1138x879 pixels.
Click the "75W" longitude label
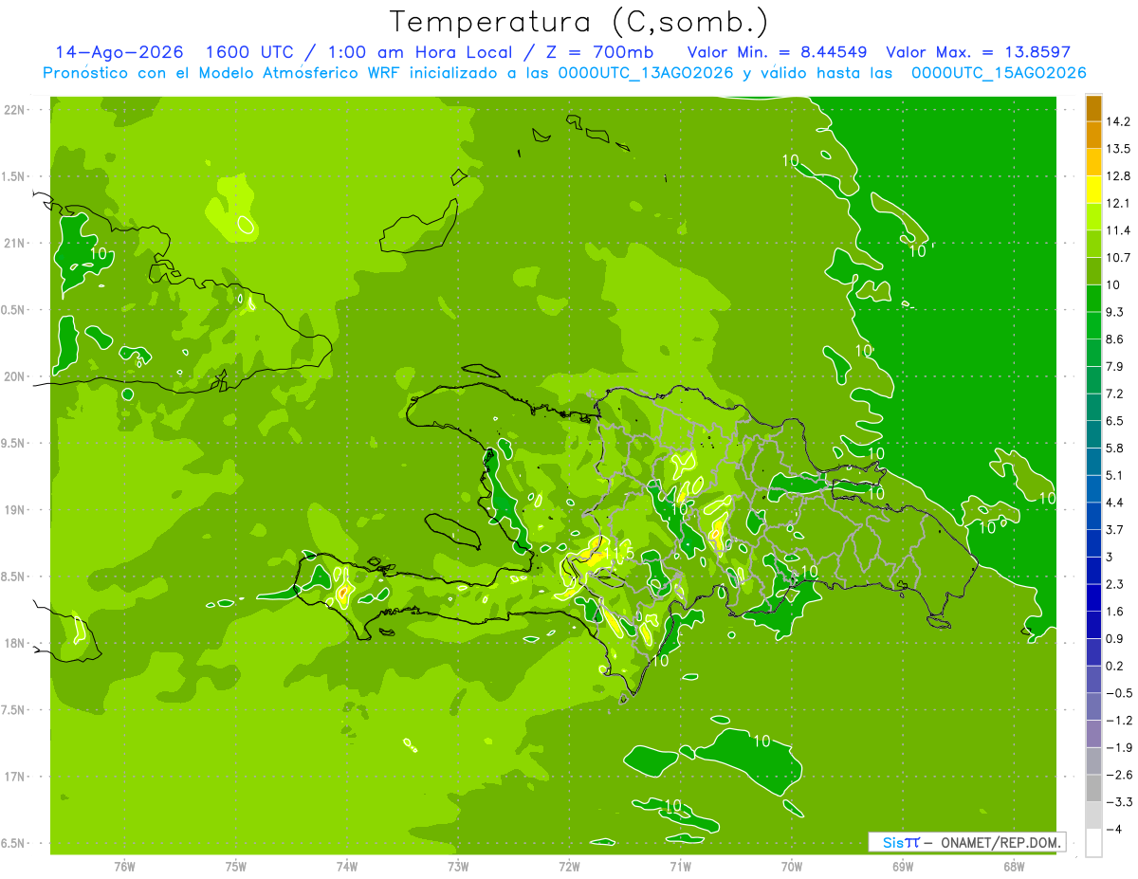tap(236, 866)
